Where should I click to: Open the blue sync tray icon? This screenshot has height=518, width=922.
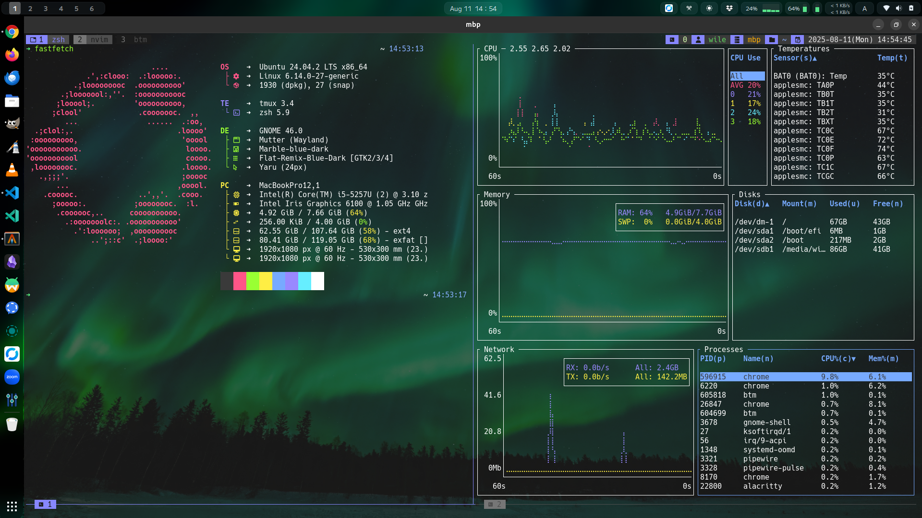point(669,8)
